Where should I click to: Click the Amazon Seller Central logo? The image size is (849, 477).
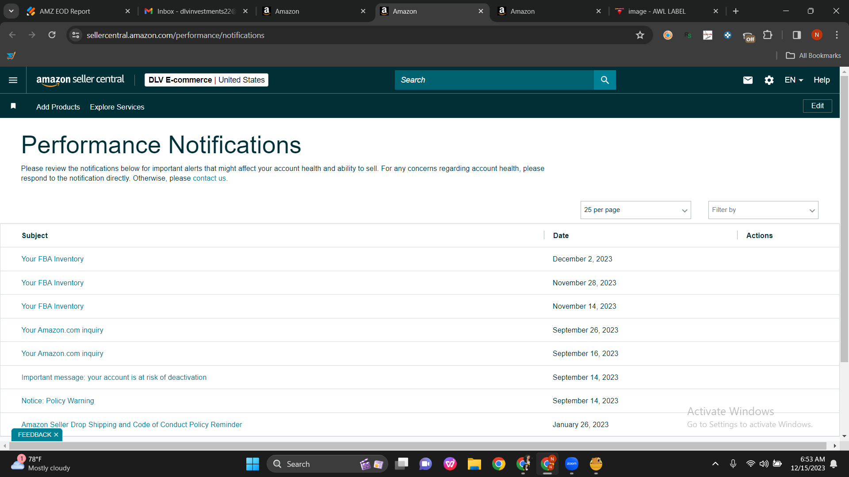point(80,80)
